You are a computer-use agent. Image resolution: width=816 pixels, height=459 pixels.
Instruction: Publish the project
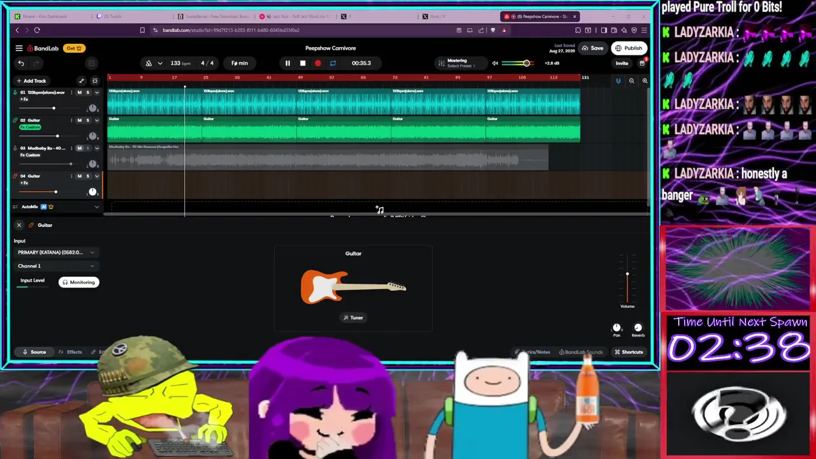pos(629,48)
